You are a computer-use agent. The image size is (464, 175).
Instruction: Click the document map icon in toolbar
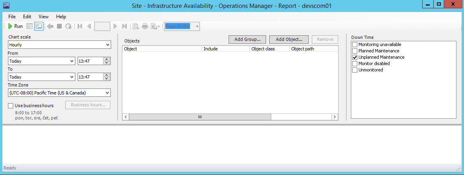29,26
